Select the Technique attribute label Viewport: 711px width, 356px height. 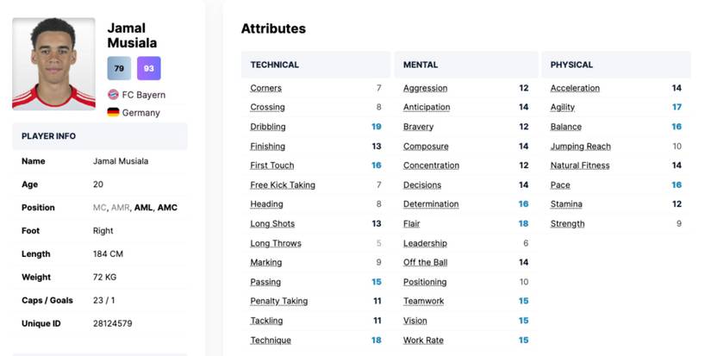pos(270,340)
